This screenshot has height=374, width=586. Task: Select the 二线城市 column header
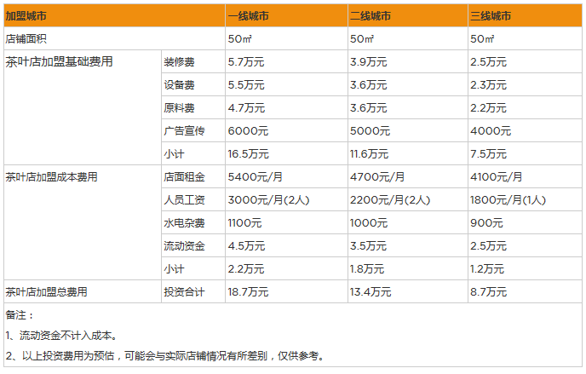tap(371, 16)
